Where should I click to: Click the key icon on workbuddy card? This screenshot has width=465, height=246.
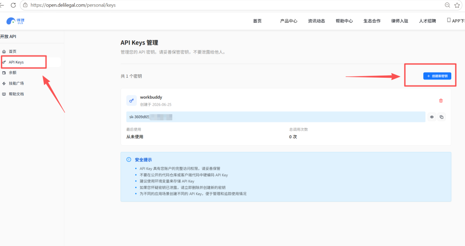pyautogui.click(x=131, y=100)
